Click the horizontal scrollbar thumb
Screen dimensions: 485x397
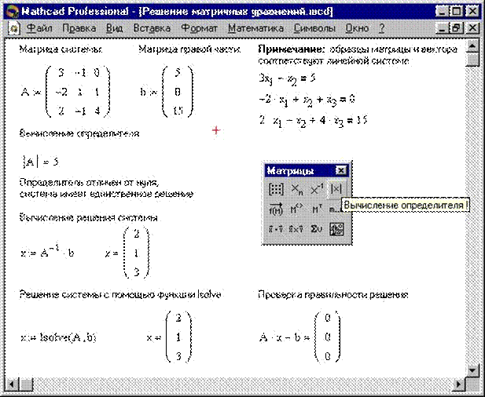coord(26,384)
